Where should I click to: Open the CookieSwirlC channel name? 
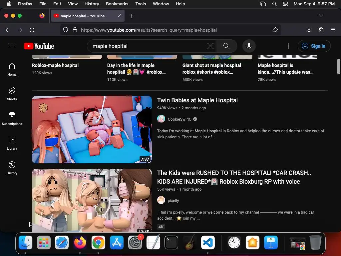click(x=179, y=119)
